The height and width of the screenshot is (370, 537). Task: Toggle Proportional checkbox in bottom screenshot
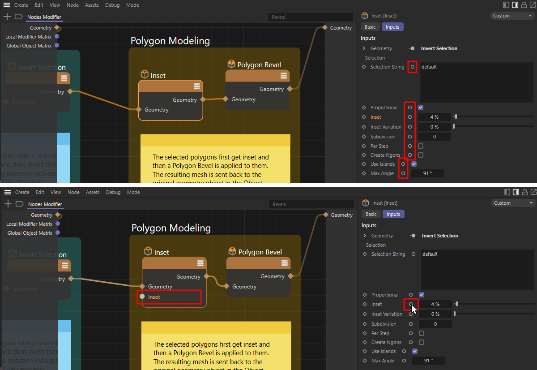(x=422, y=295)
